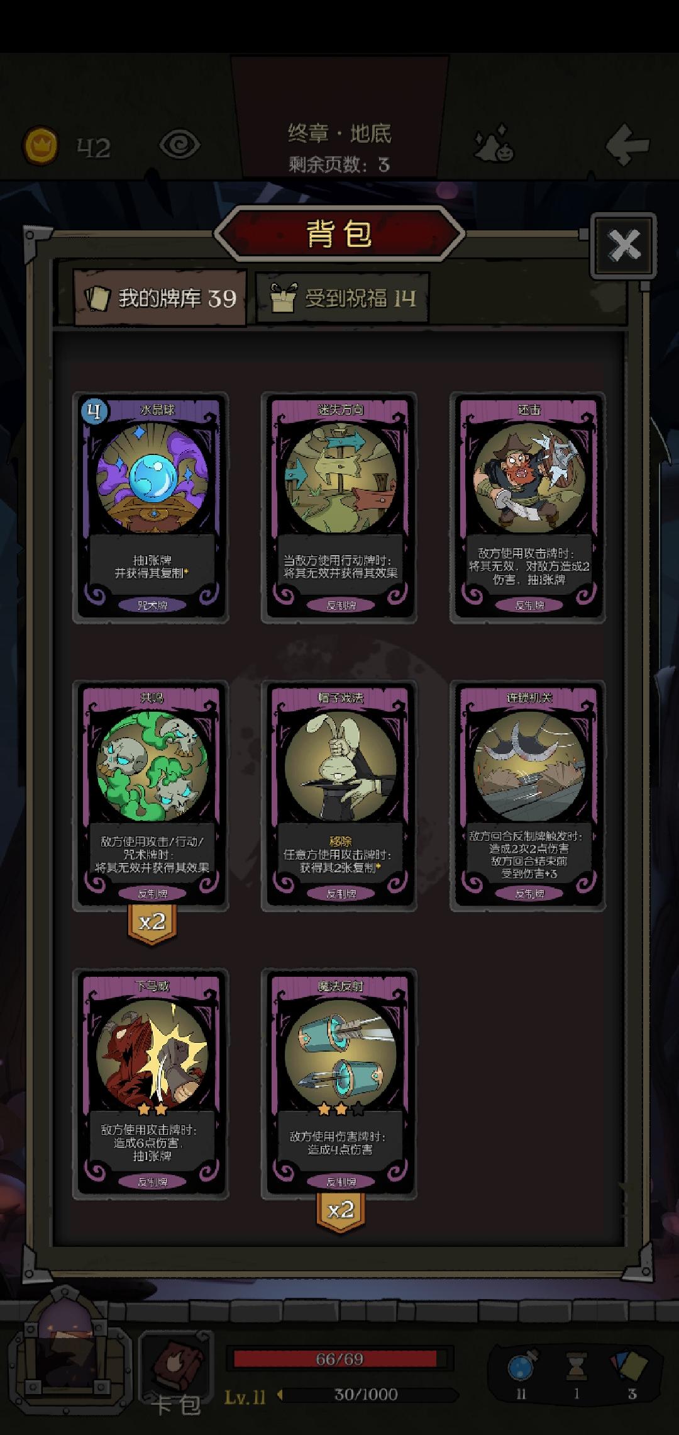Tap the back arrow icon

627,145
